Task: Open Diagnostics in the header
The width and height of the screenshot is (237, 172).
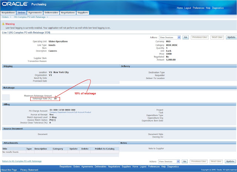Action: click(218, 8)
